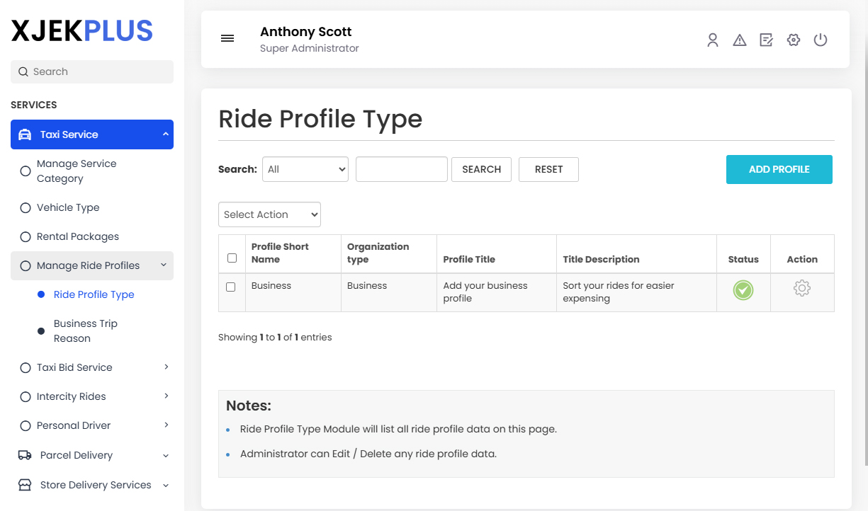Click the hamburger menu icon near Anthony Scott

pos(227,38)
